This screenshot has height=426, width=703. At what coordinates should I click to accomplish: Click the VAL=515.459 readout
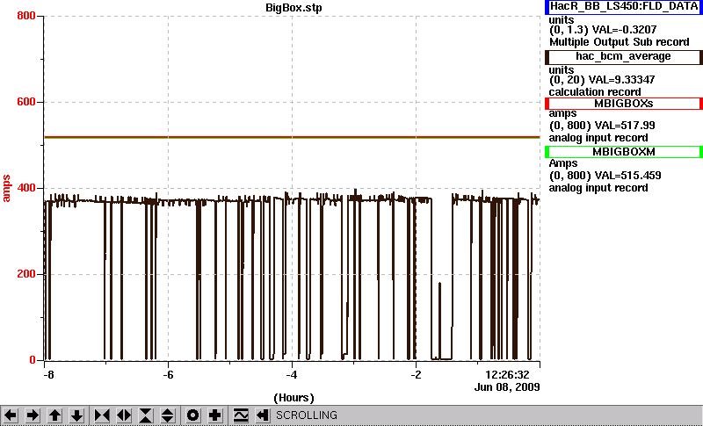pyautogui.click(x=627, y=176)
